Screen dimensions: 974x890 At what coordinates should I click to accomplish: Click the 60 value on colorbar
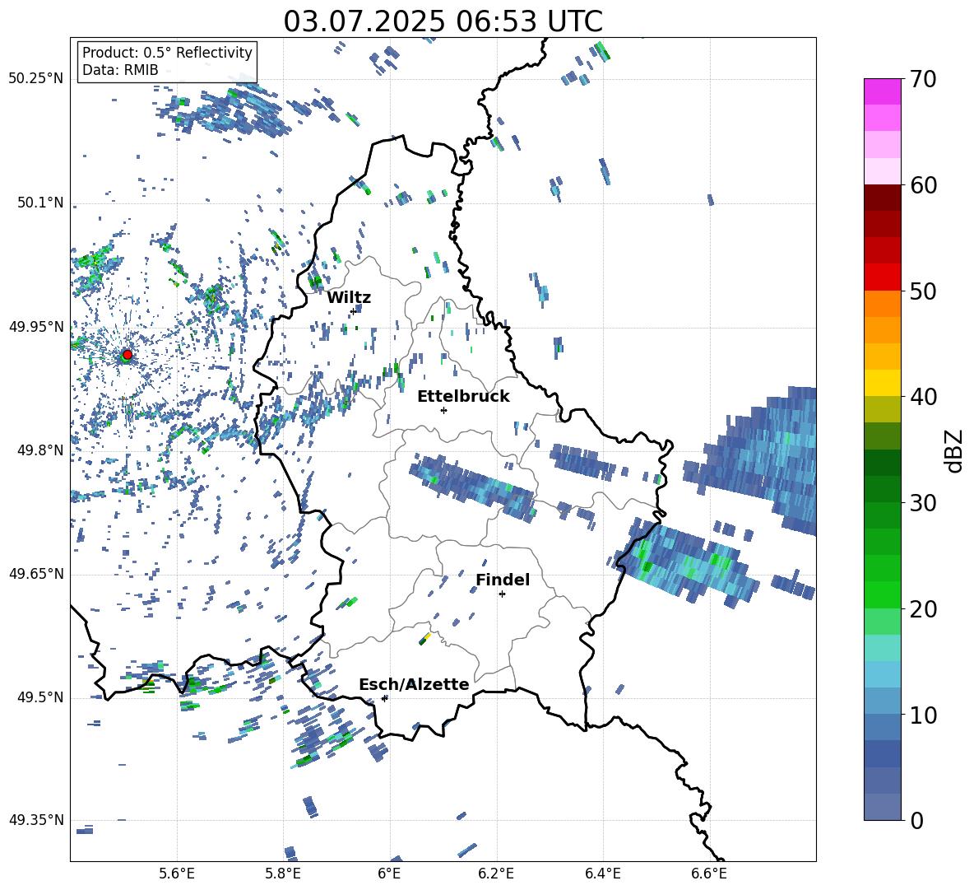coord(922,185)
